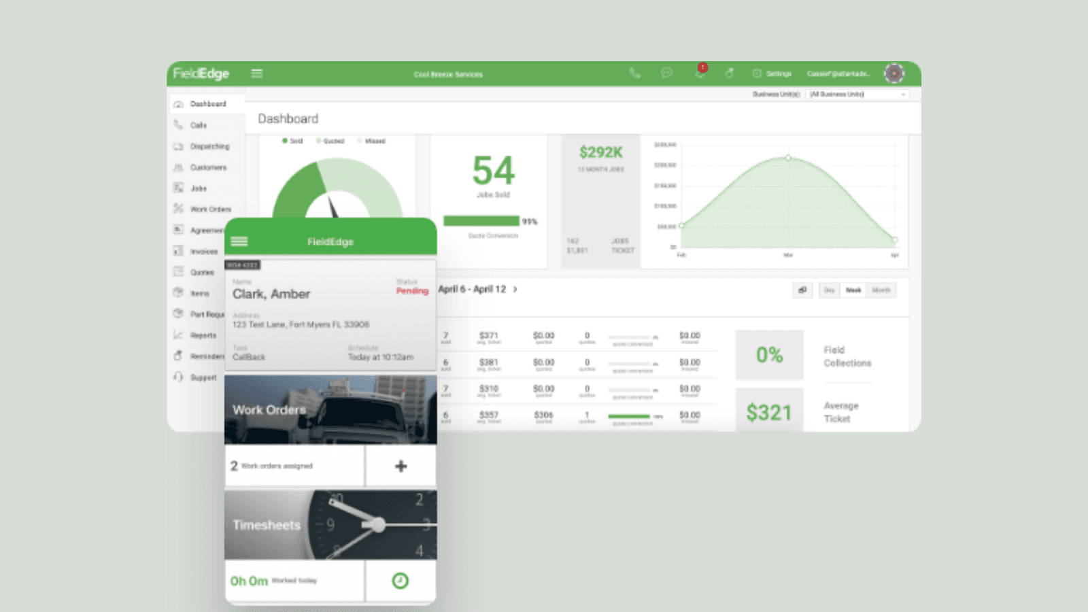
Task: Toggle the Sold legend item
Action: 292,141
